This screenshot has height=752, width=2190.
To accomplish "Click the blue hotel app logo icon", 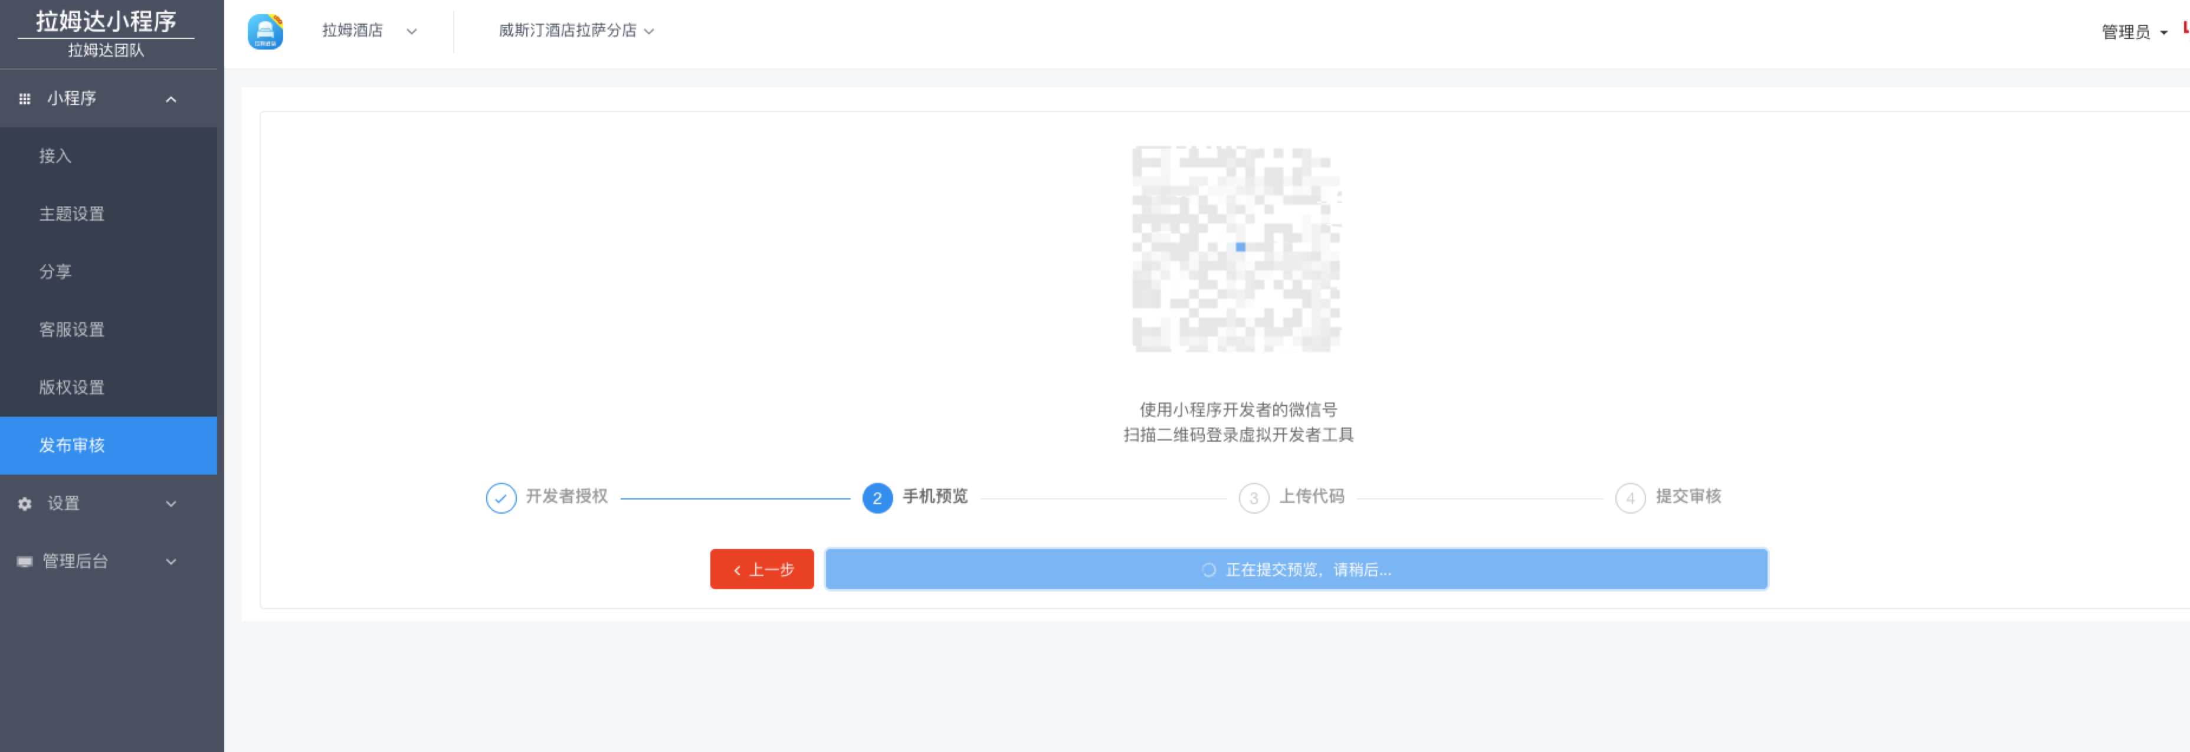I will (265, 31).
